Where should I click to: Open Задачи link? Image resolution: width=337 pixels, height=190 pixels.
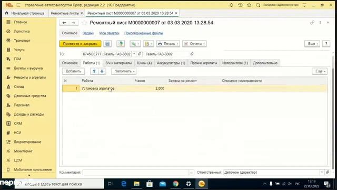point(88,33)
